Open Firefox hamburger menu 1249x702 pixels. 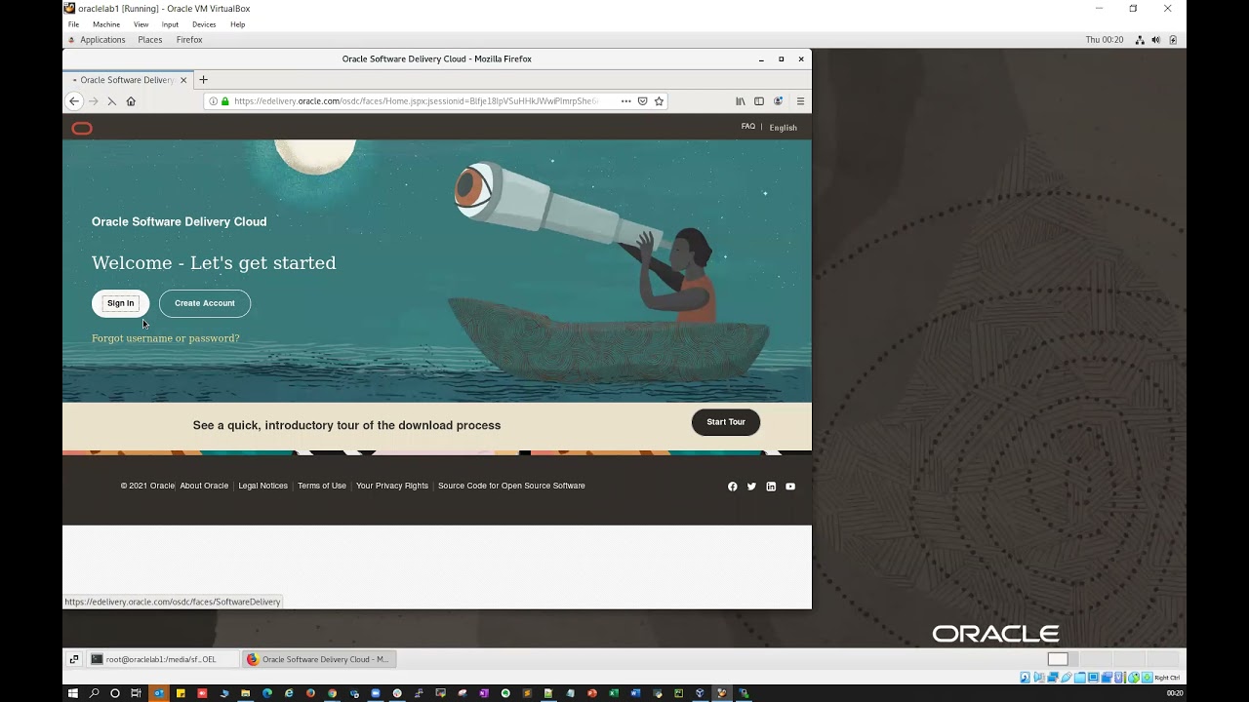point(800,101)
